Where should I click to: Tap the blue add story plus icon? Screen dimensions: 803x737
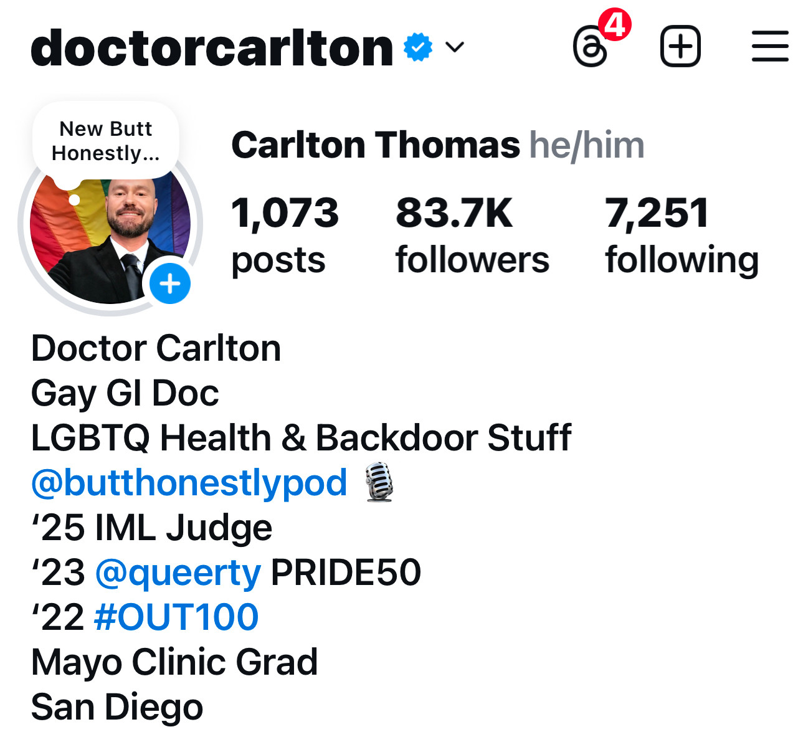click(x=170, y=283)
